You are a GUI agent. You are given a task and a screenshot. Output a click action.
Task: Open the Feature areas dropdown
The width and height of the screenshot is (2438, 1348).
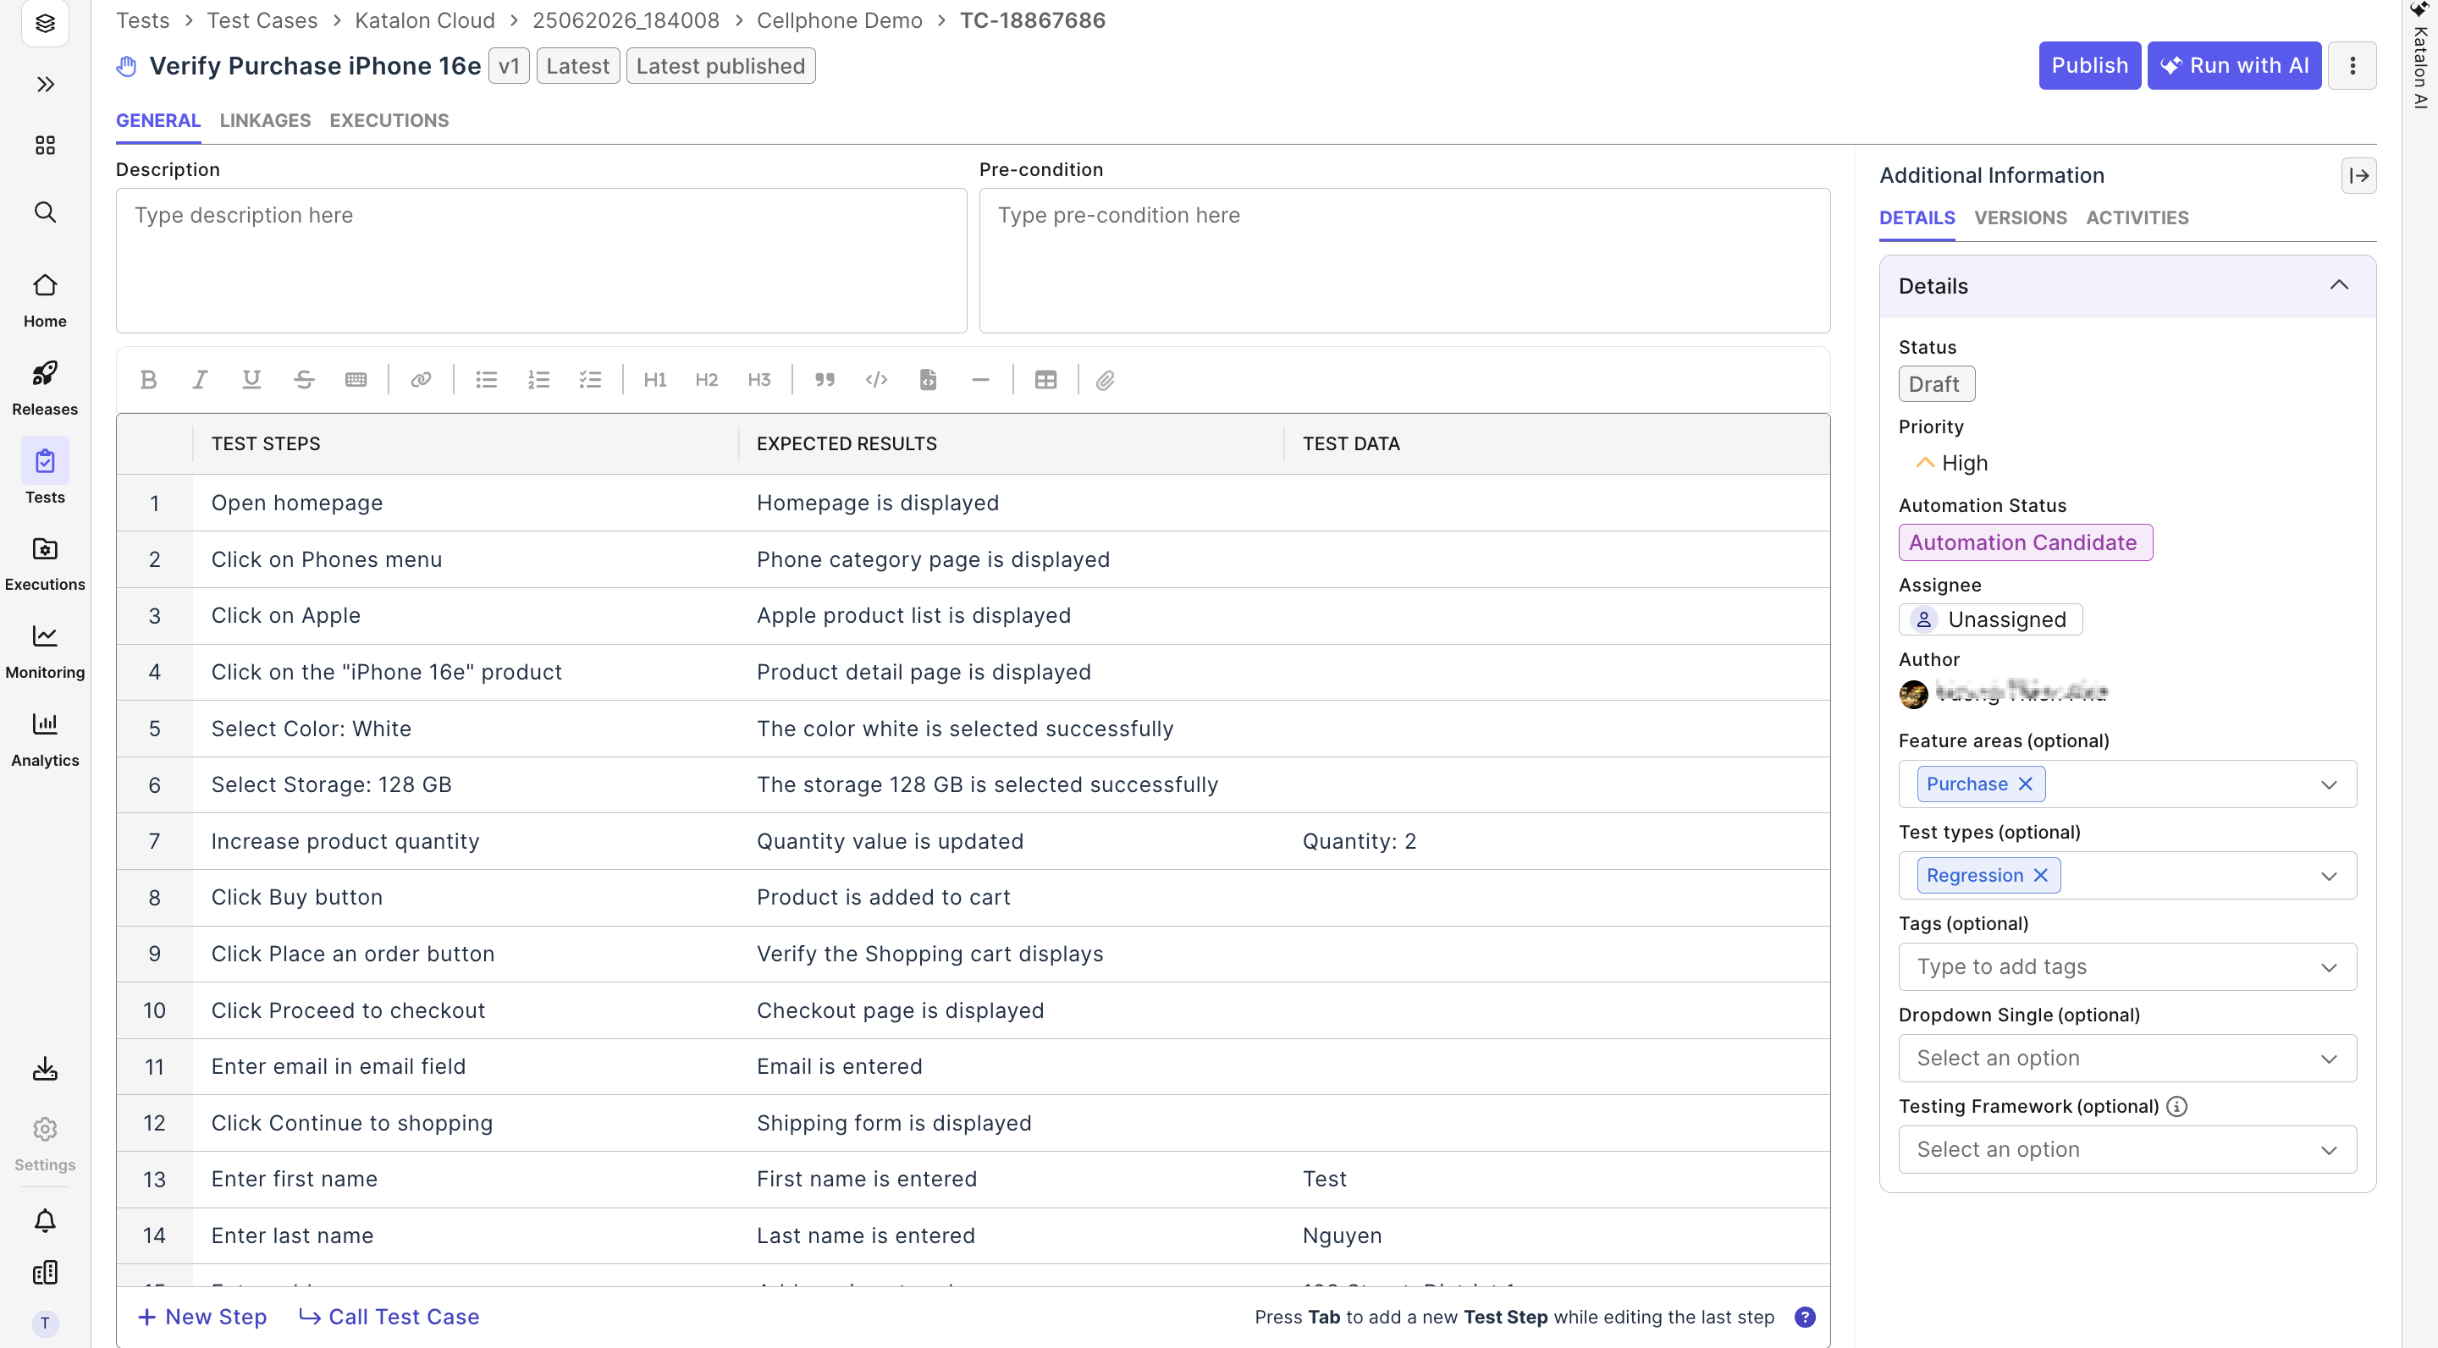(2329, 785)
